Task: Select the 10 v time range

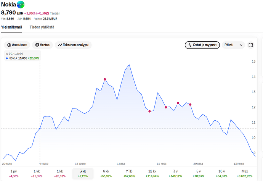Action: (x=221, y=174)
